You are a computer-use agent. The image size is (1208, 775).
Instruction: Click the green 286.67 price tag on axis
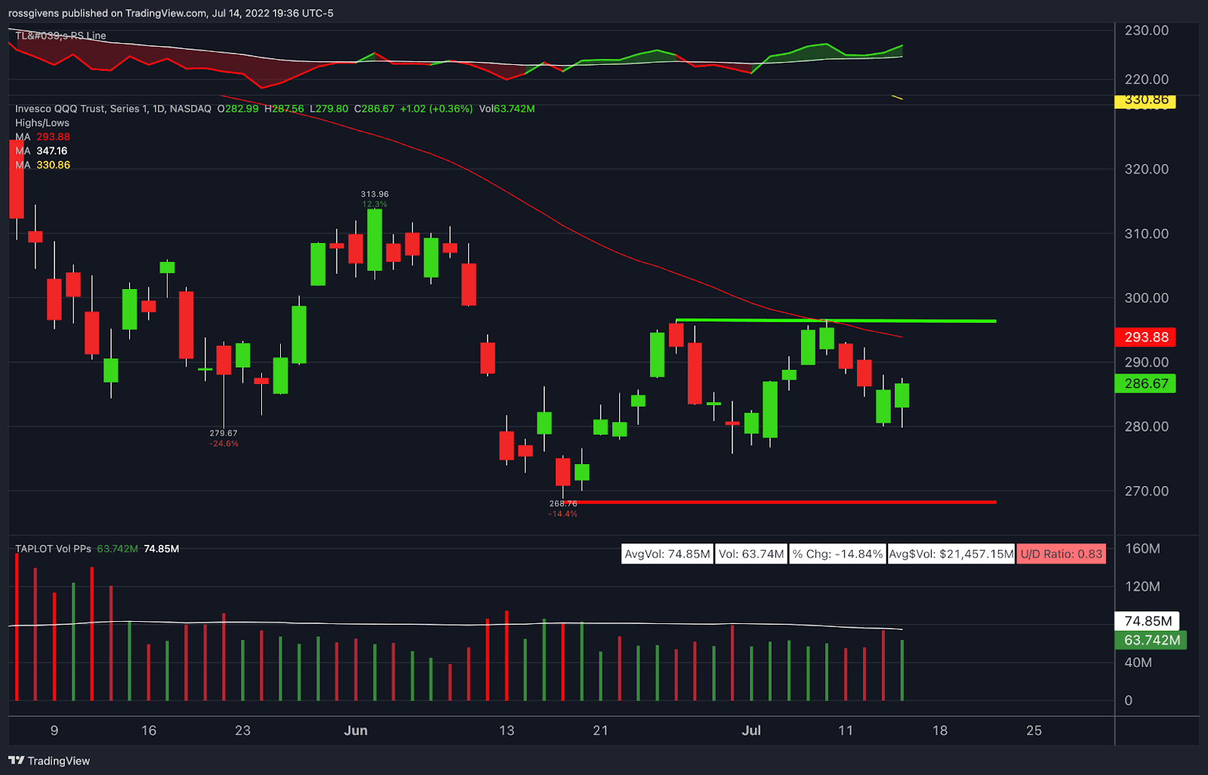click(x=1145, y=383)
